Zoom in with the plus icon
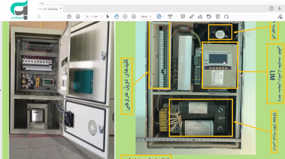 tap(134, 17)
